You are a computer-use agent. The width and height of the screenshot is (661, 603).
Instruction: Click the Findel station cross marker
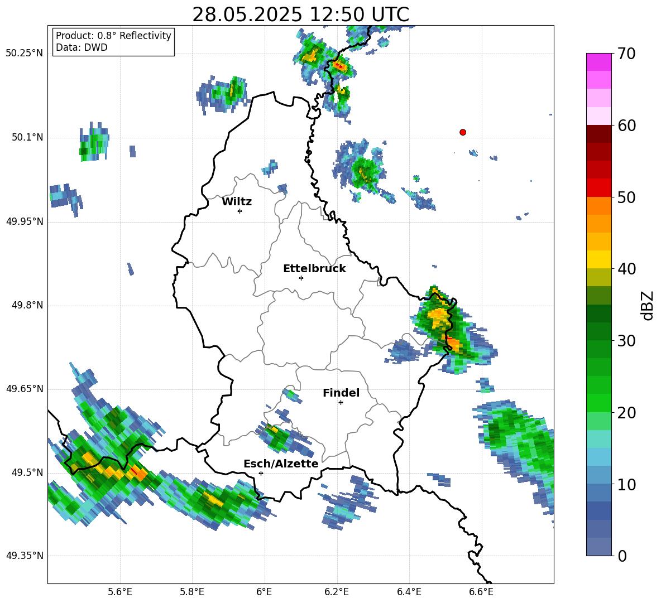click(x=341, y=403)
